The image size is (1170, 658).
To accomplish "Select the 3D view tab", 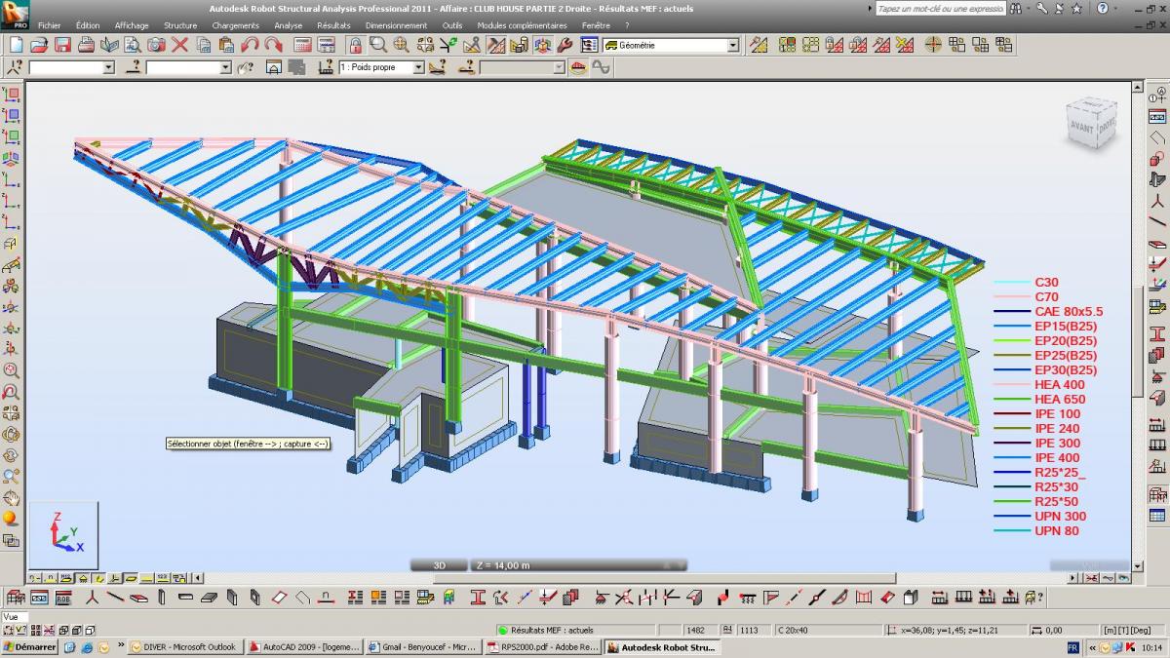I will click(439, 565).
